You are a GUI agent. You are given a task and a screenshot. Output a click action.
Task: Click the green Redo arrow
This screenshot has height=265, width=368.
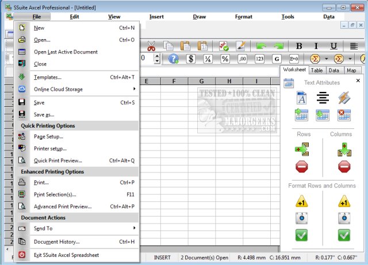click(x=278, y=46)
